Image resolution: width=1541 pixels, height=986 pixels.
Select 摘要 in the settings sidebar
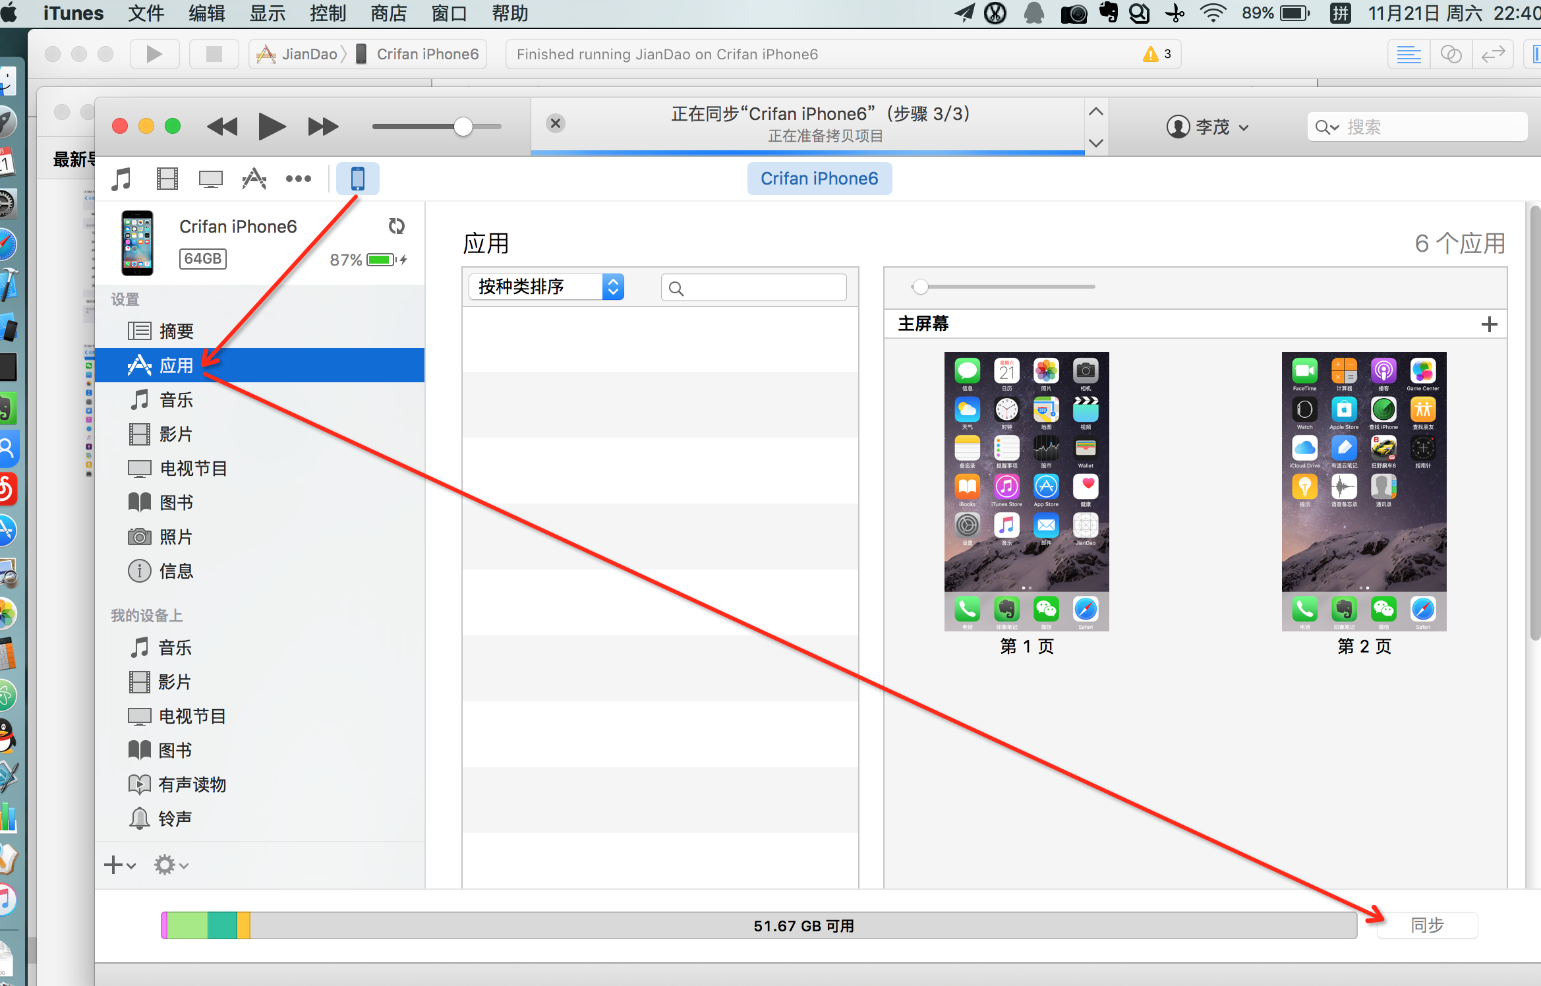[176, 331]
